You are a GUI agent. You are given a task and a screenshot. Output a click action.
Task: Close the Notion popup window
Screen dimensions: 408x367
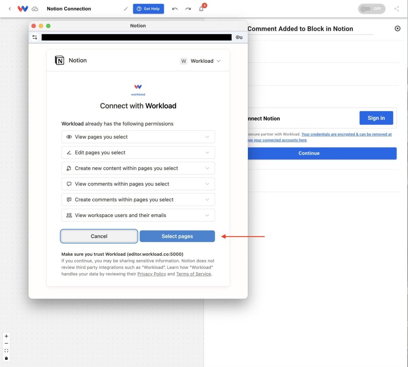33,26
